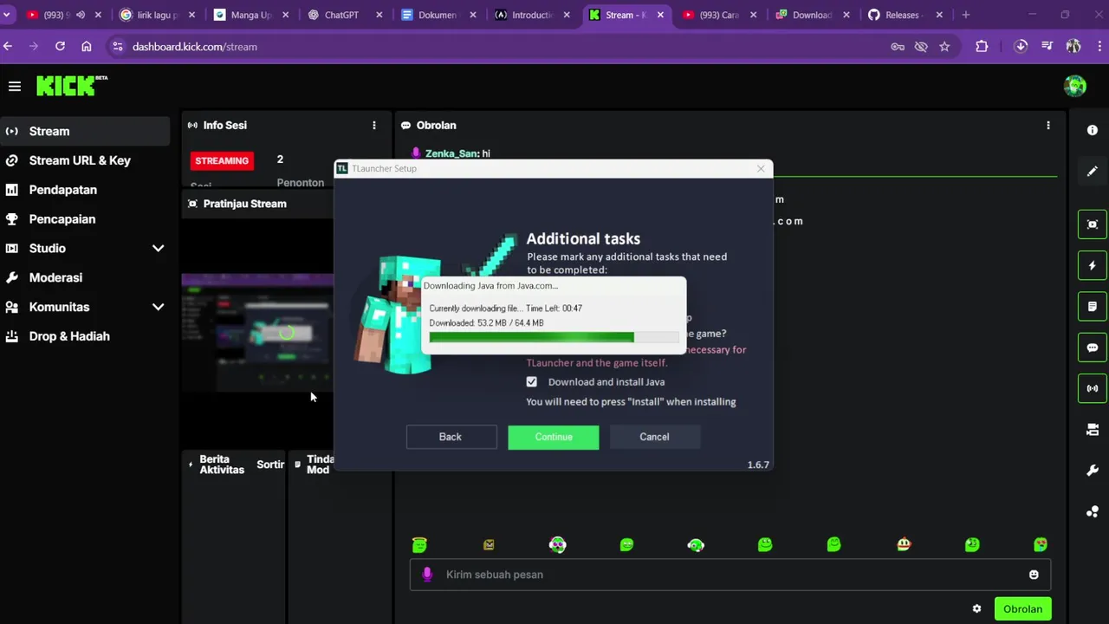Expand the Komunitas submenu chevron
This screenshot has width=1109, height=624.
pos(158,307)
